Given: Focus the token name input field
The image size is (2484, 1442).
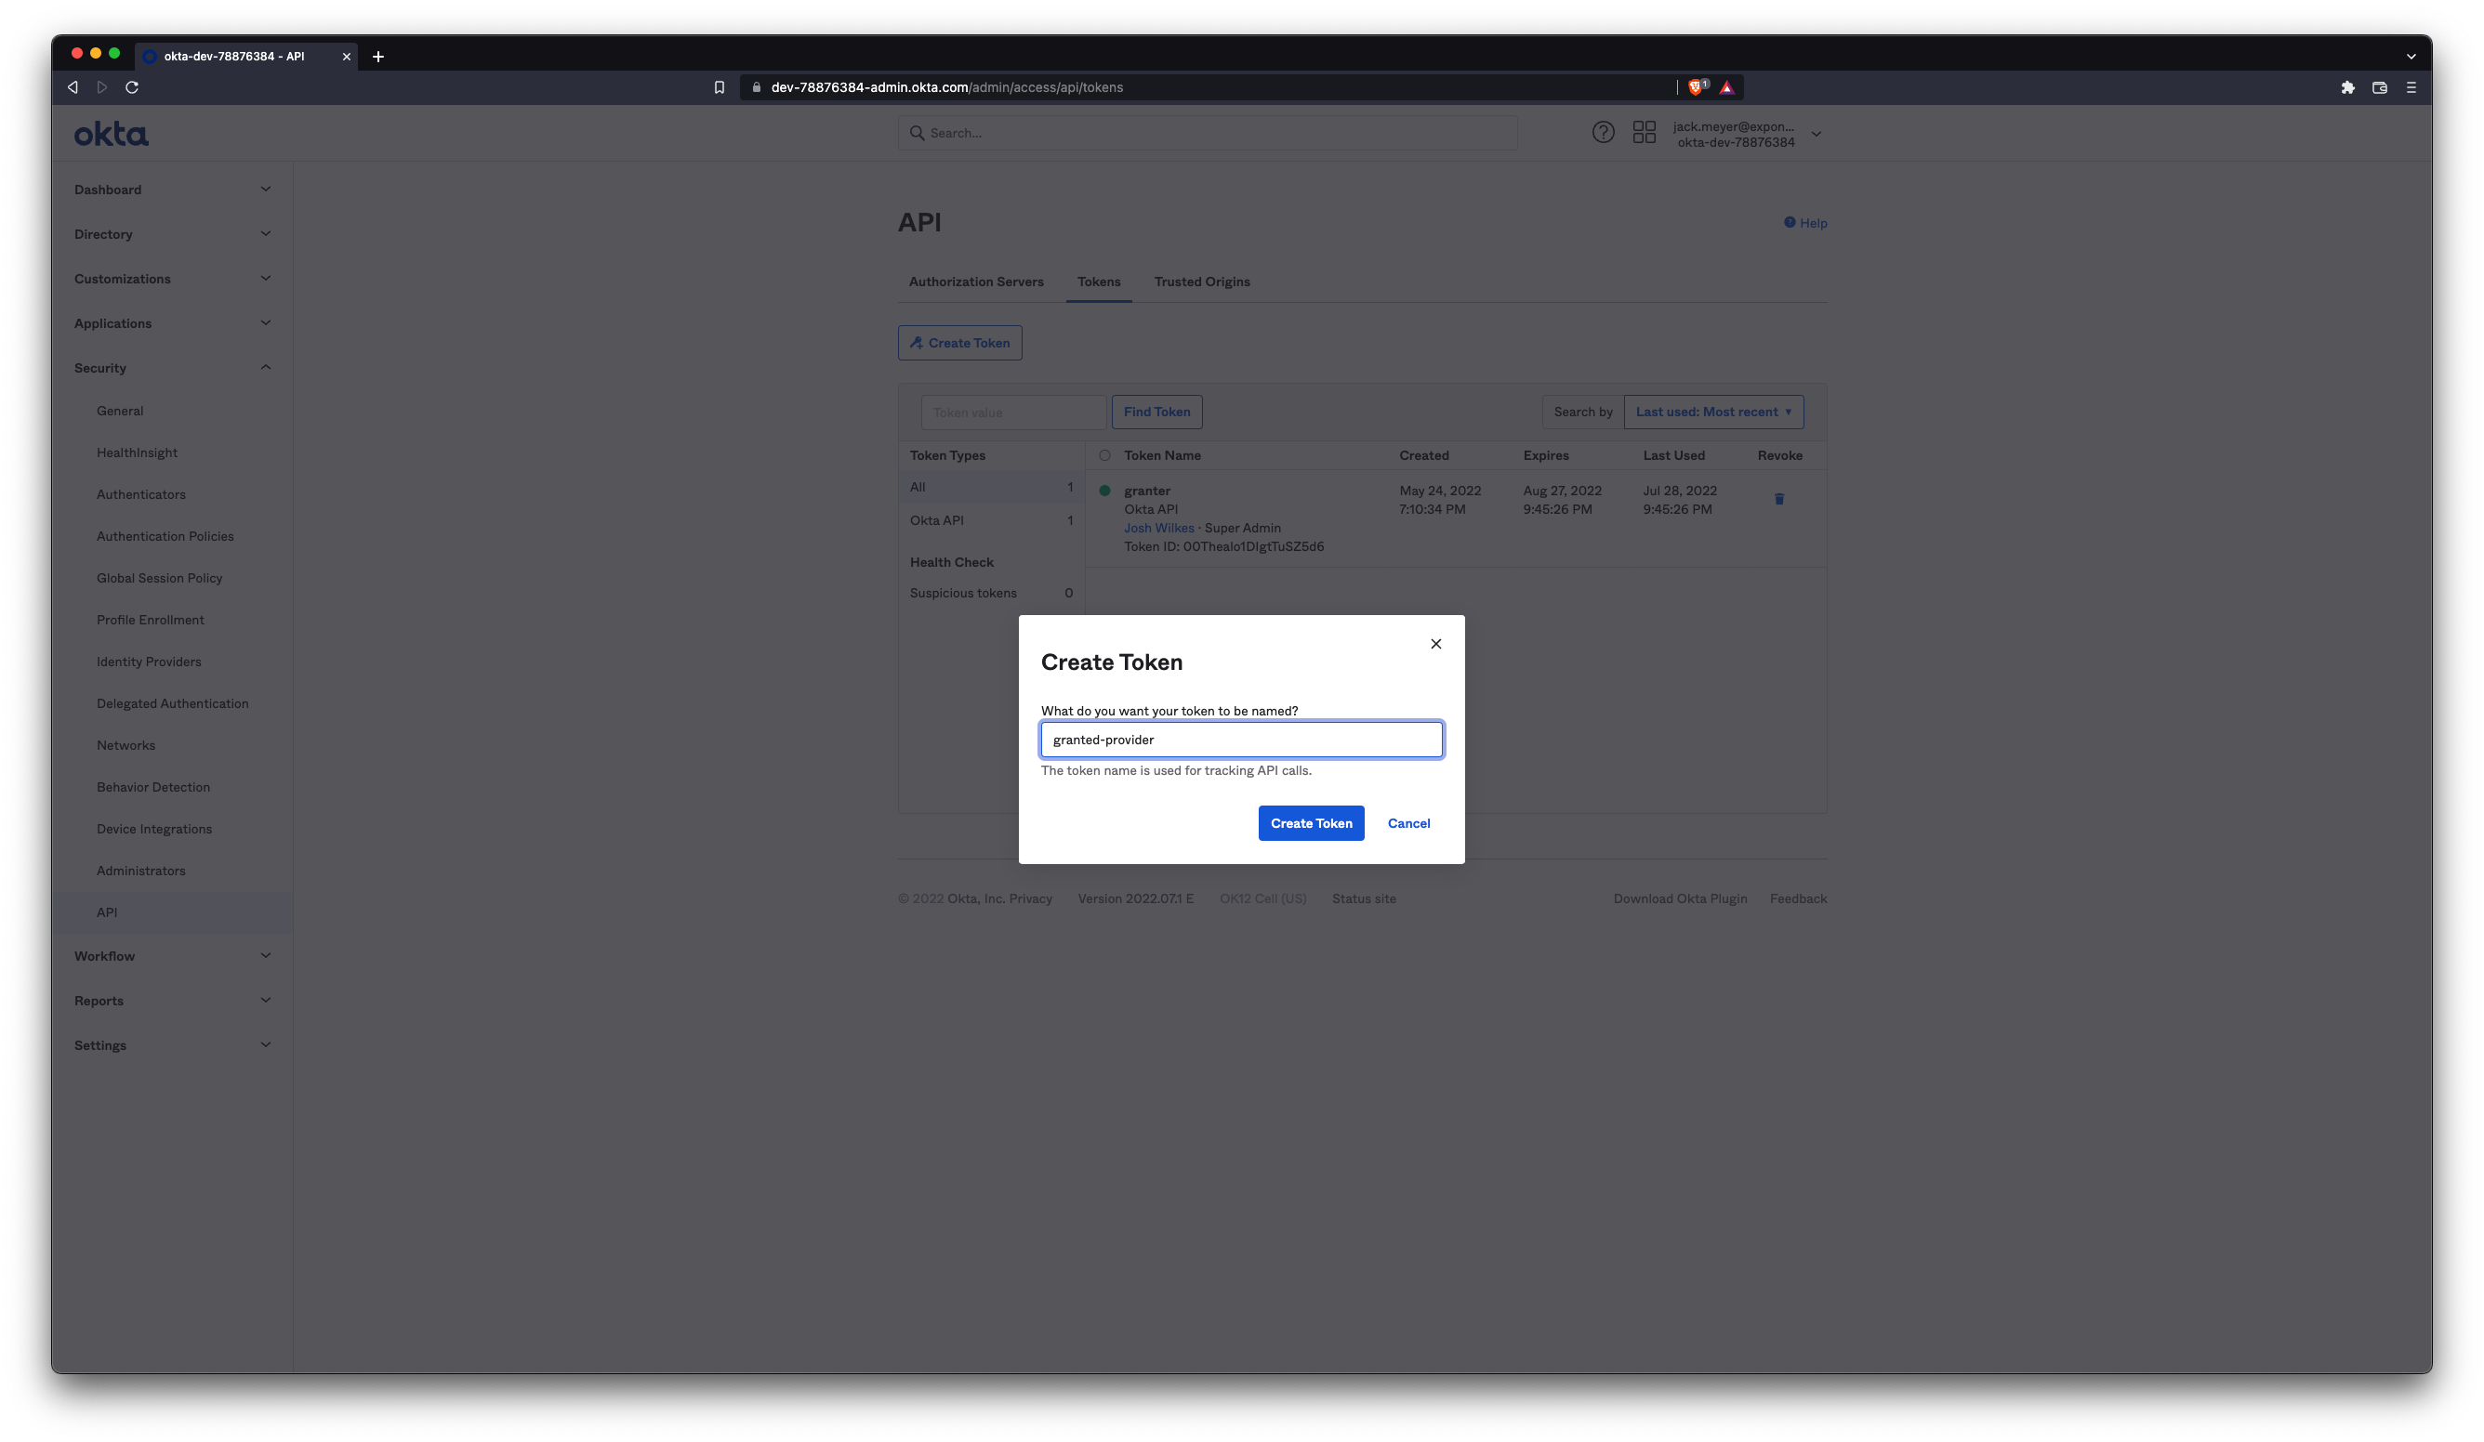Looking at the screenshot, I should pos(1241,739).
